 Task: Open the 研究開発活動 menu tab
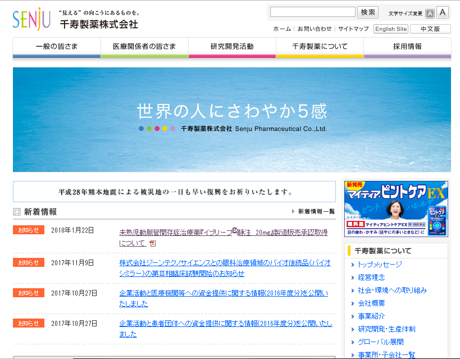(x=232, y=48)
